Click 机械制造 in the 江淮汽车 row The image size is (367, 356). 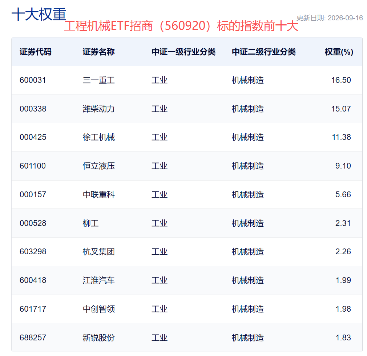pyautogui.click(x=248, y=280)
